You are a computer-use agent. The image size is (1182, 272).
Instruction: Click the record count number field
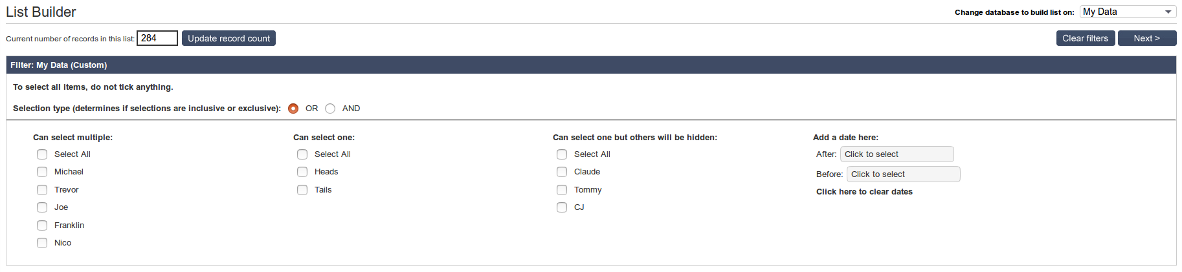tap(157, 38)
